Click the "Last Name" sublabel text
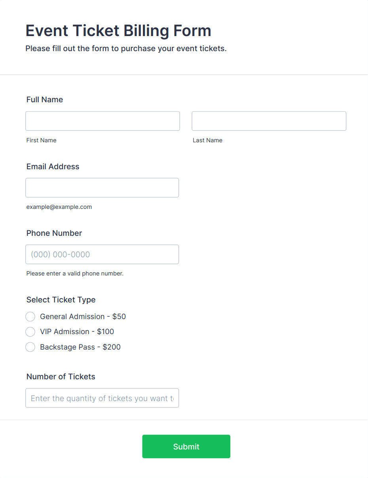This screenshot has width=368, height=478. [x=207, y=140]
